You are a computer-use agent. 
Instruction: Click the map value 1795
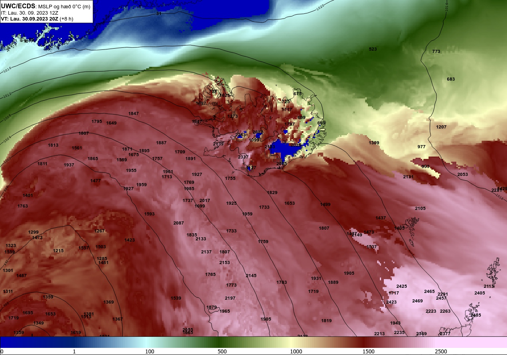coord(97,121)
